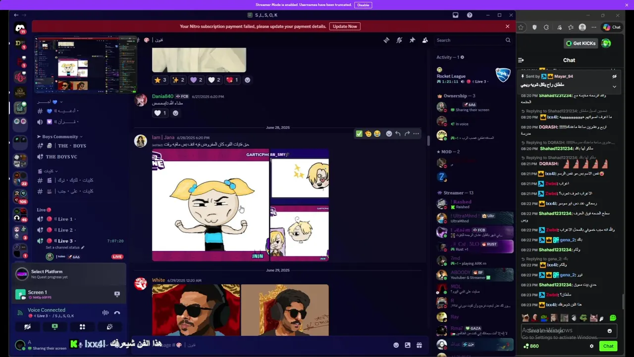Viewport: 634px width, 357px height.
Task: Click the green Chat send button
Action: tap(608, 346)
